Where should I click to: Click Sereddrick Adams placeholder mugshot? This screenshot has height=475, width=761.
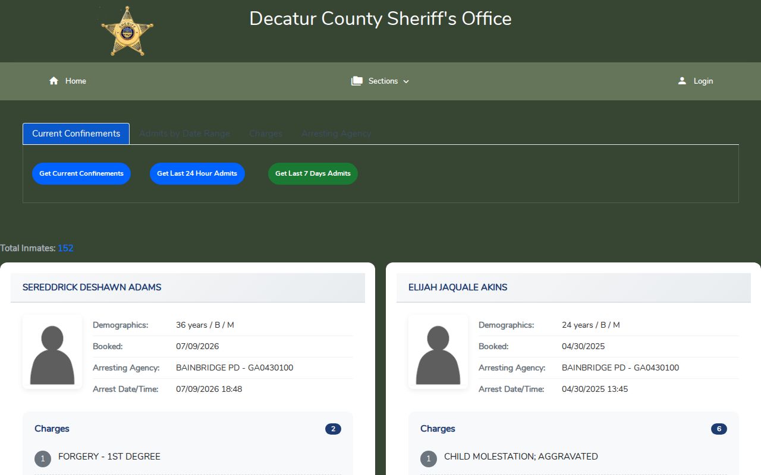coord(52,352)
